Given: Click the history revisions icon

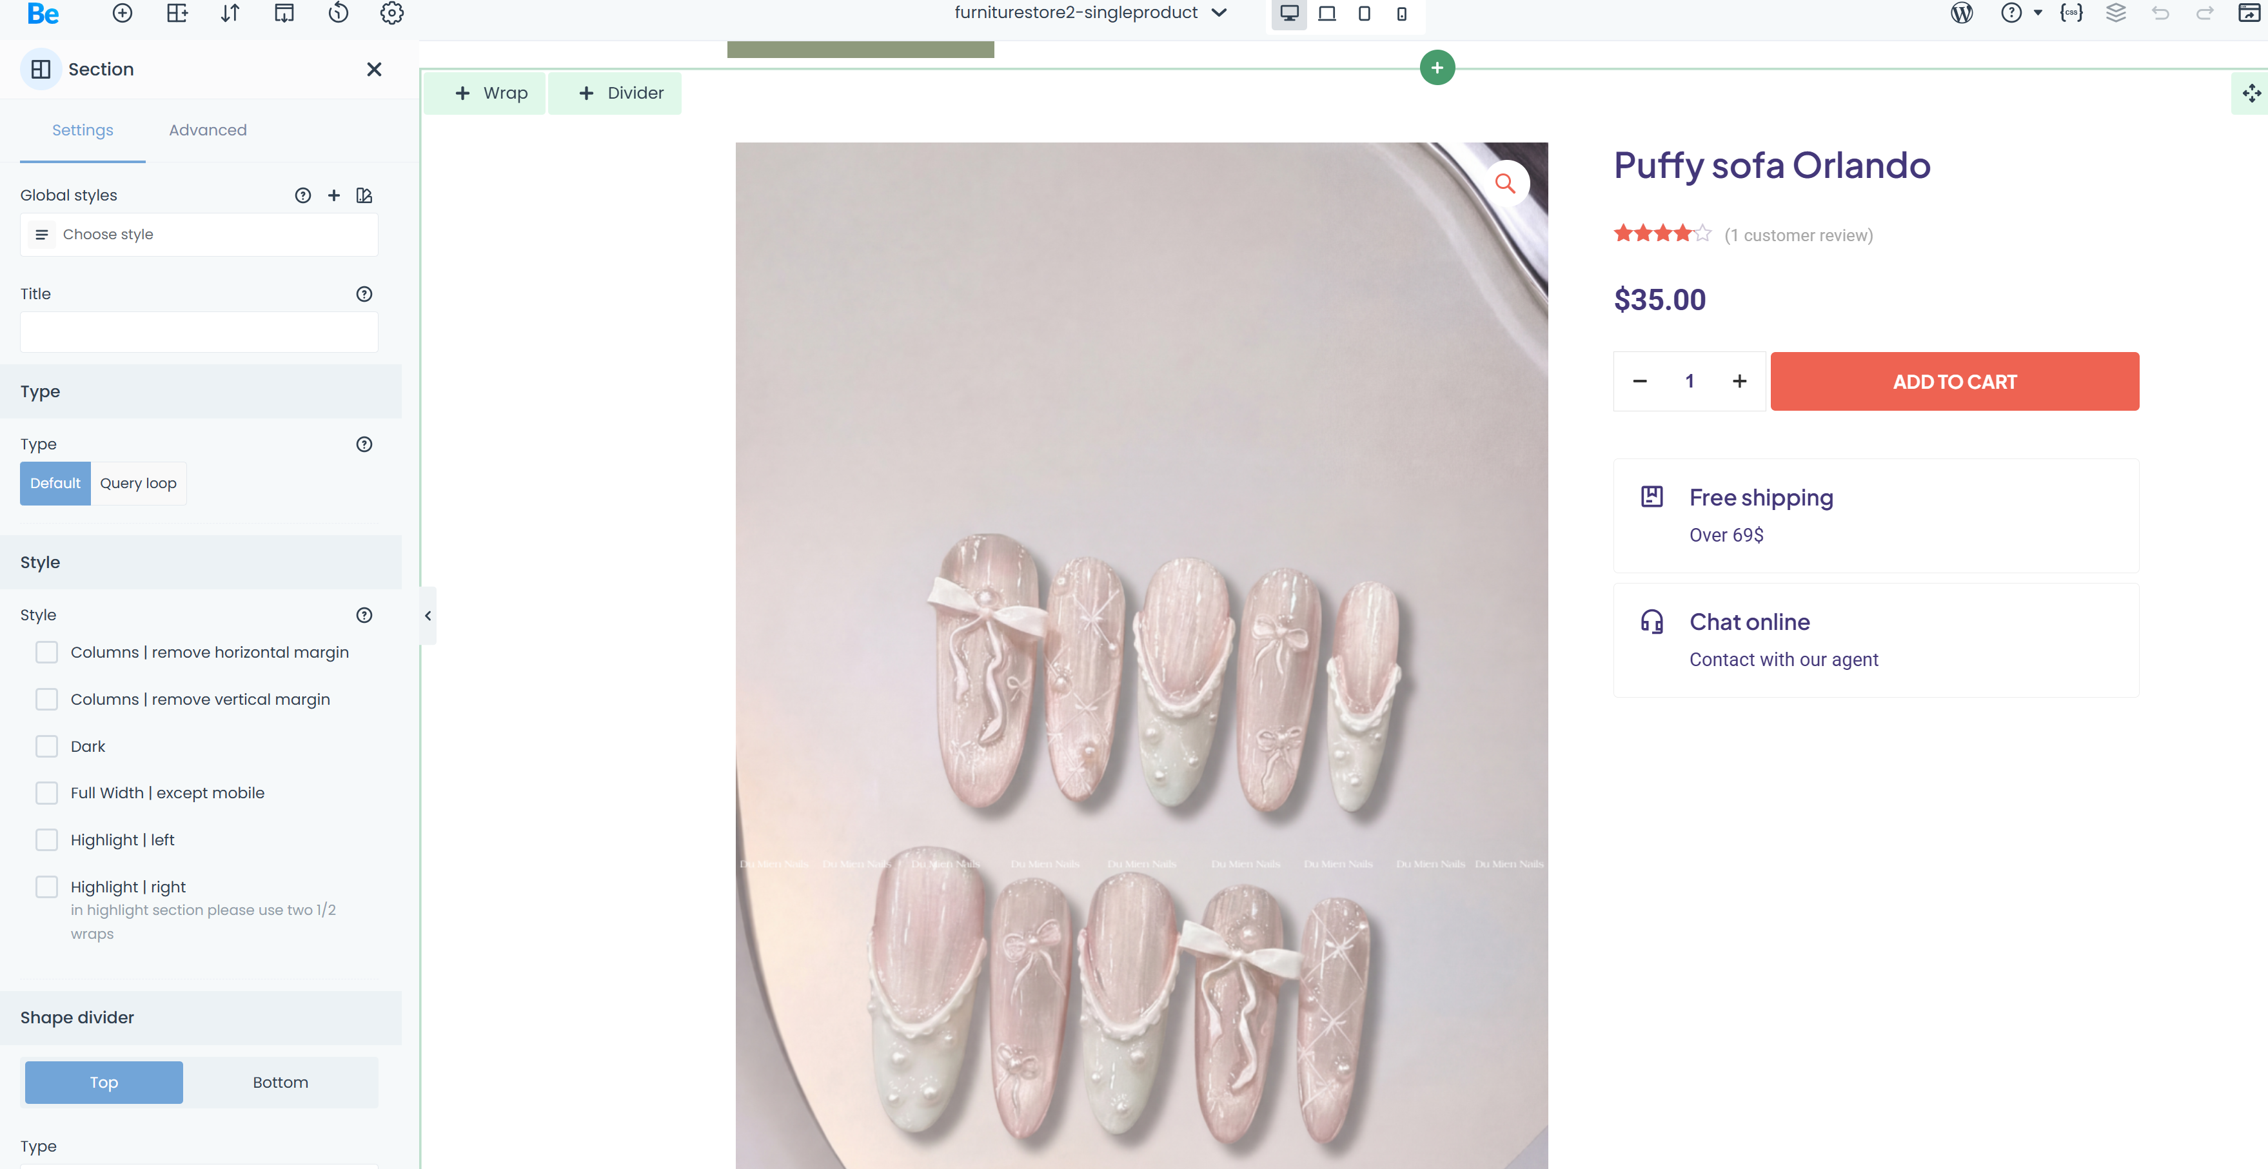Looking at the screenshot, I should tap(338, 13).
